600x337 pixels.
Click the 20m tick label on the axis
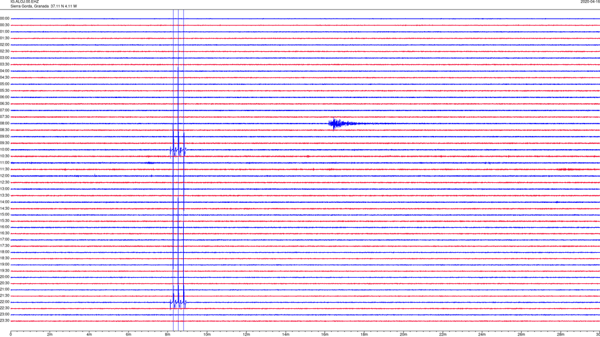click(403, 335)
